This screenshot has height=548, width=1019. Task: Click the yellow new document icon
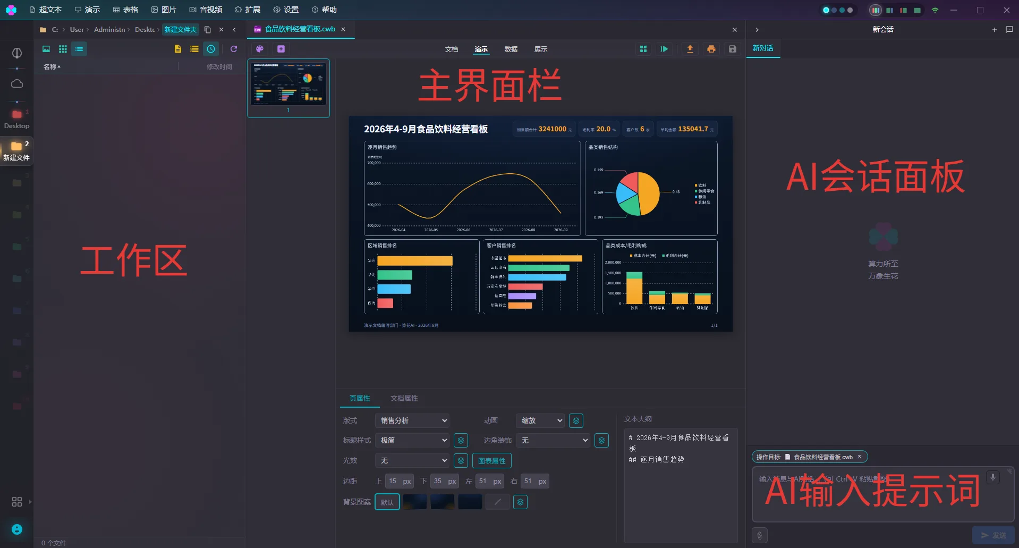[178, 49]
